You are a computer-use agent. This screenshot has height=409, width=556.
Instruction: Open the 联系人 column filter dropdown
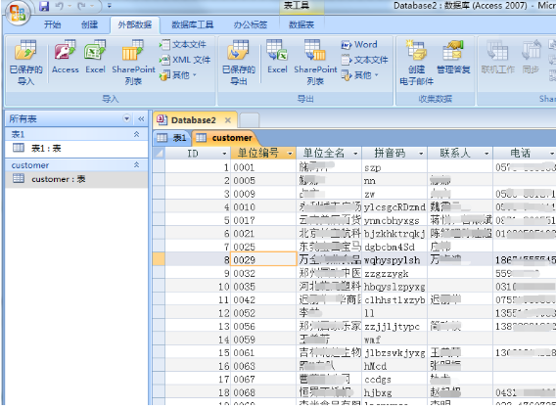point(486,154)
